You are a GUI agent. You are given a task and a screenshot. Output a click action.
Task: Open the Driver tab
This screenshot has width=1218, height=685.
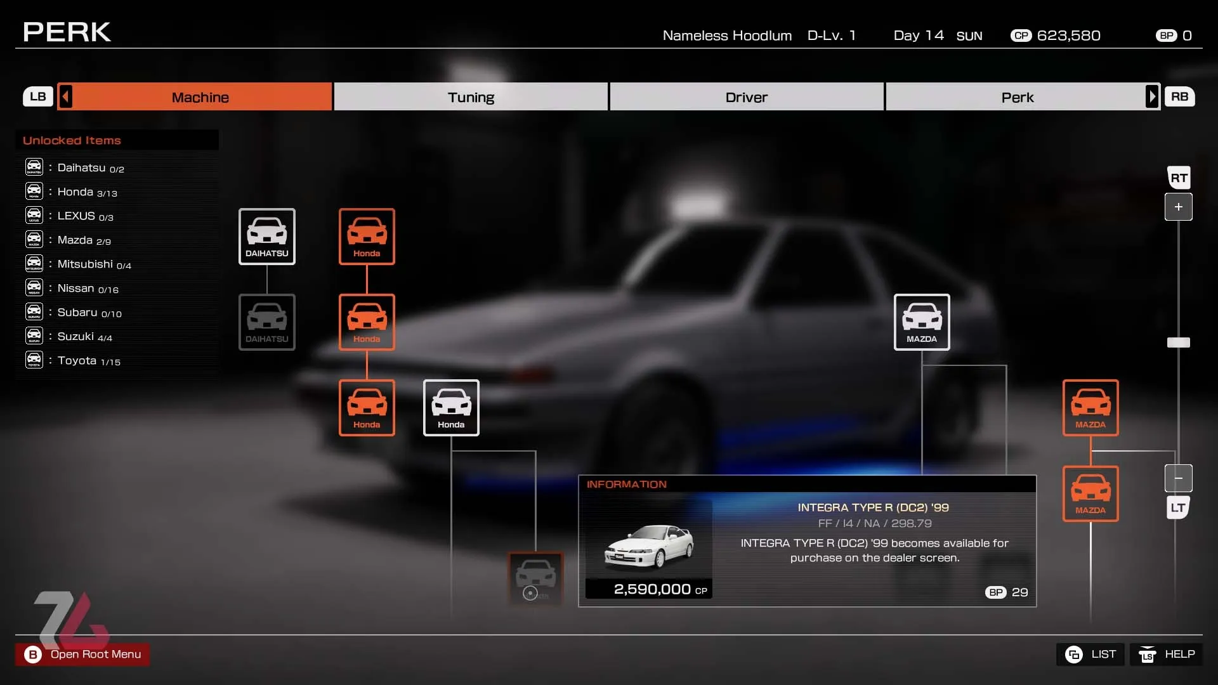click(x=747, y=96)
